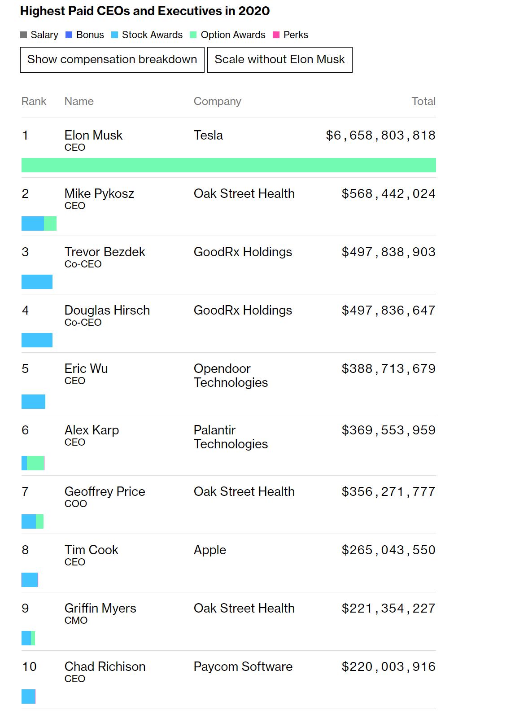Image resolution: width=515 pixels, height=714 pixels.
Task: Toggle Scale without Elon Musk
Action: [280, 60]
